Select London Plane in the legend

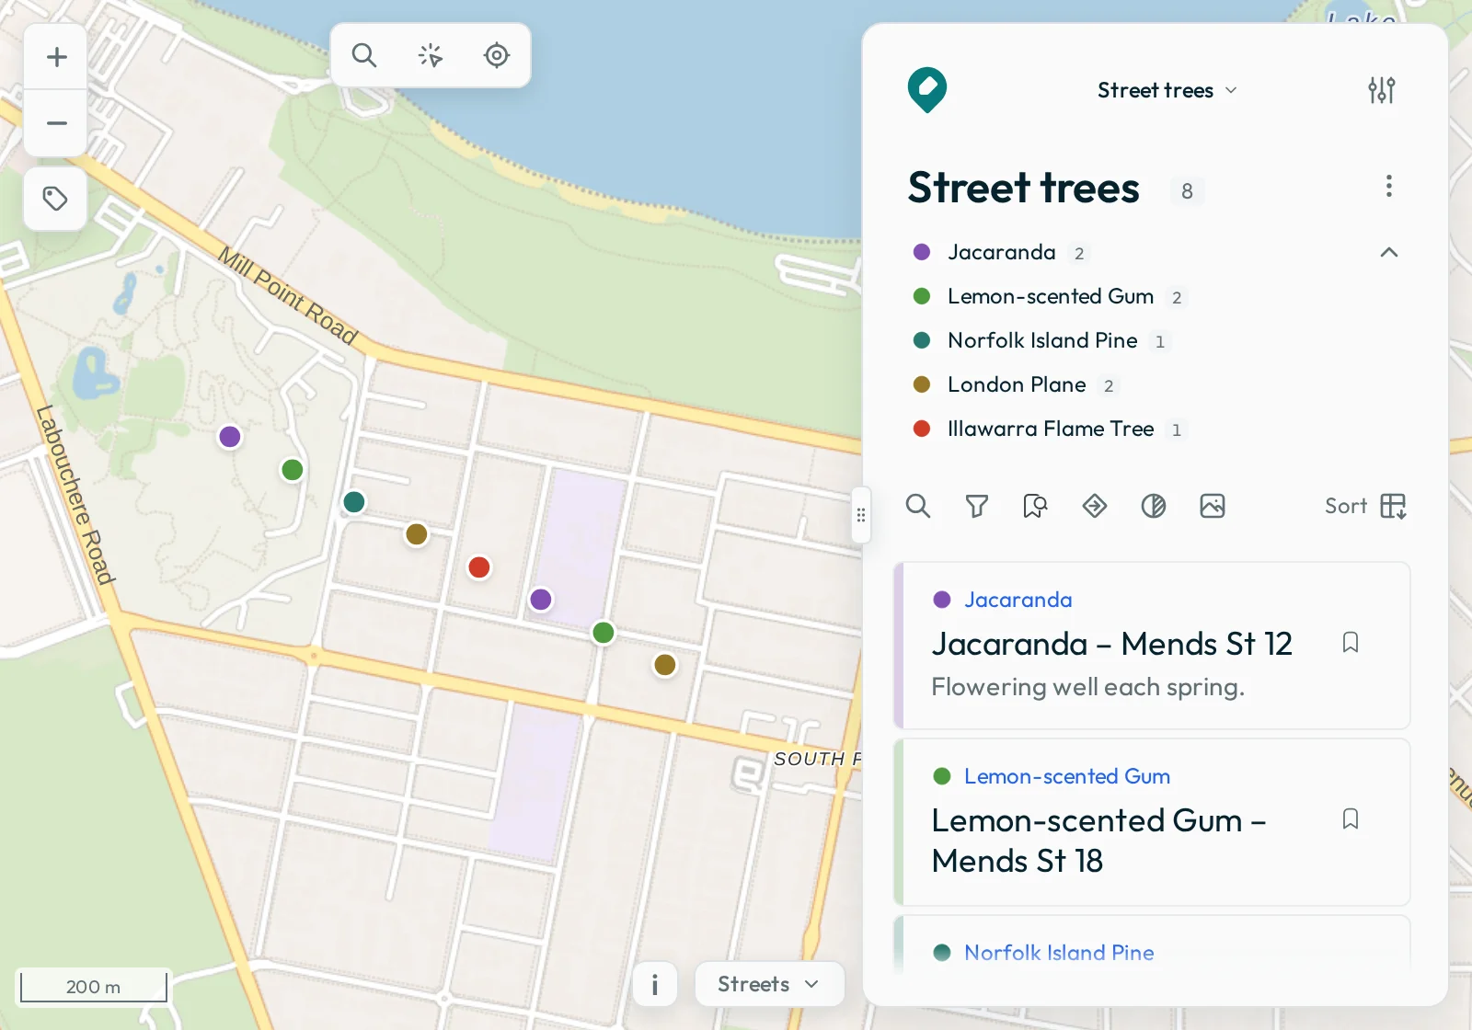point(1016,384)
